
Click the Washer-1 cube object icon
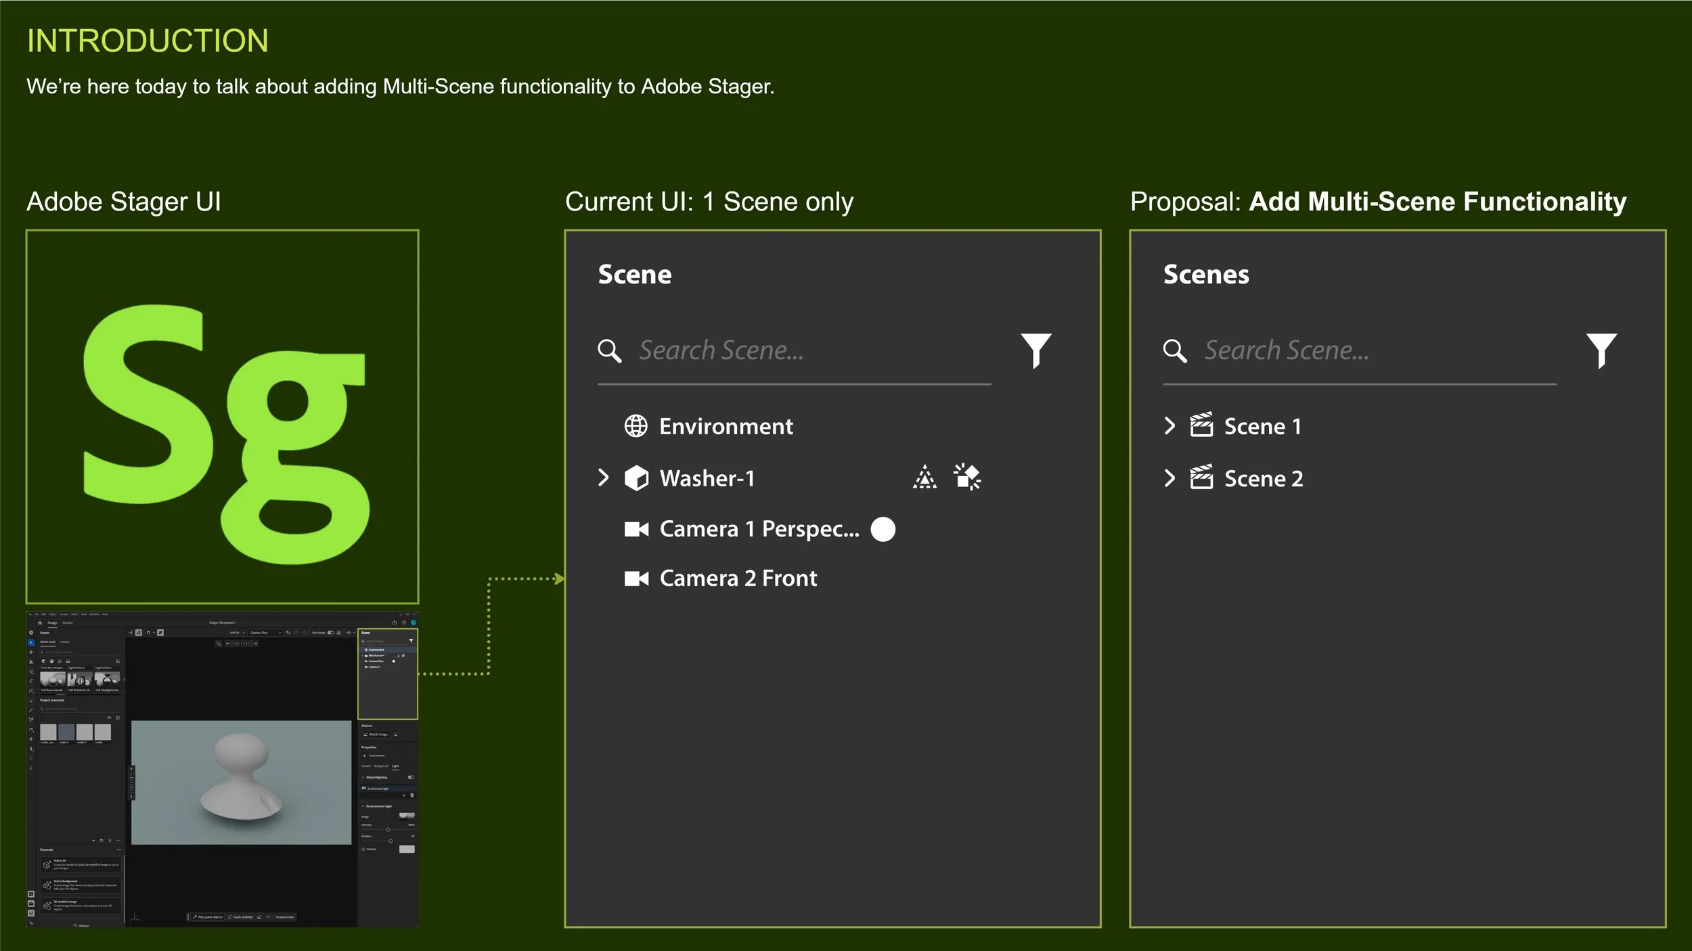point(636,478)
